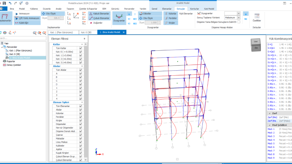292x164 pixels.
Task: Select the T torsion diagram
Action: point(135,14)
